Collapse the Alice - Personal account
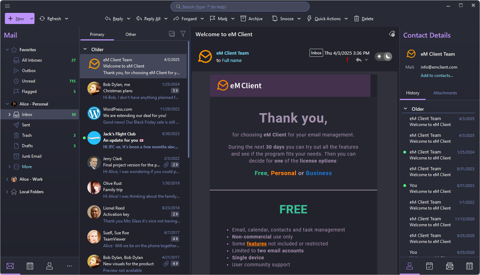480x275 pixels. click(x=7, y=104)
